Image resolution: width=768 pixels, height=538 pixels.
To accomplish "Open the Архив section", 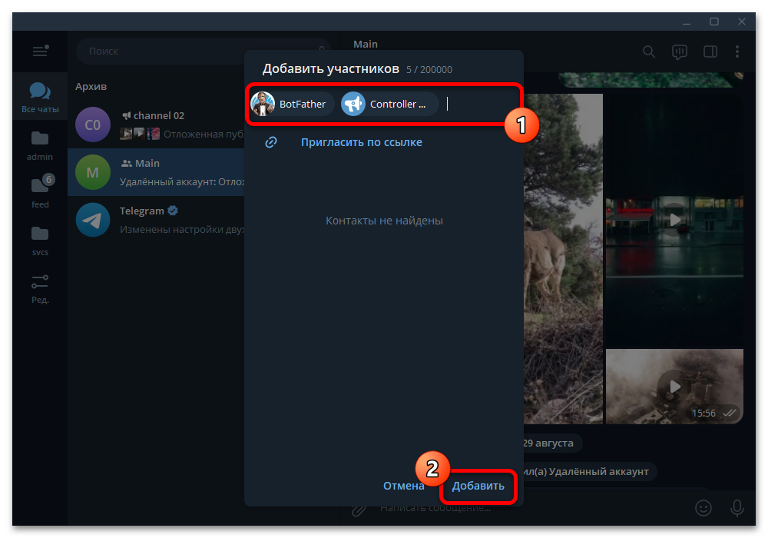I will tap(91, 86).
